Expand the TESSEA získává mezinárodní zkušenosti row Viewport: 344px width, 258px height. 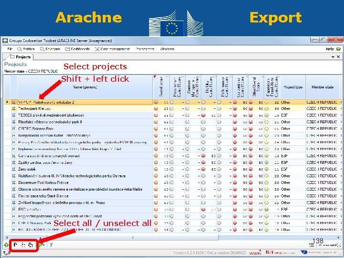14,116
